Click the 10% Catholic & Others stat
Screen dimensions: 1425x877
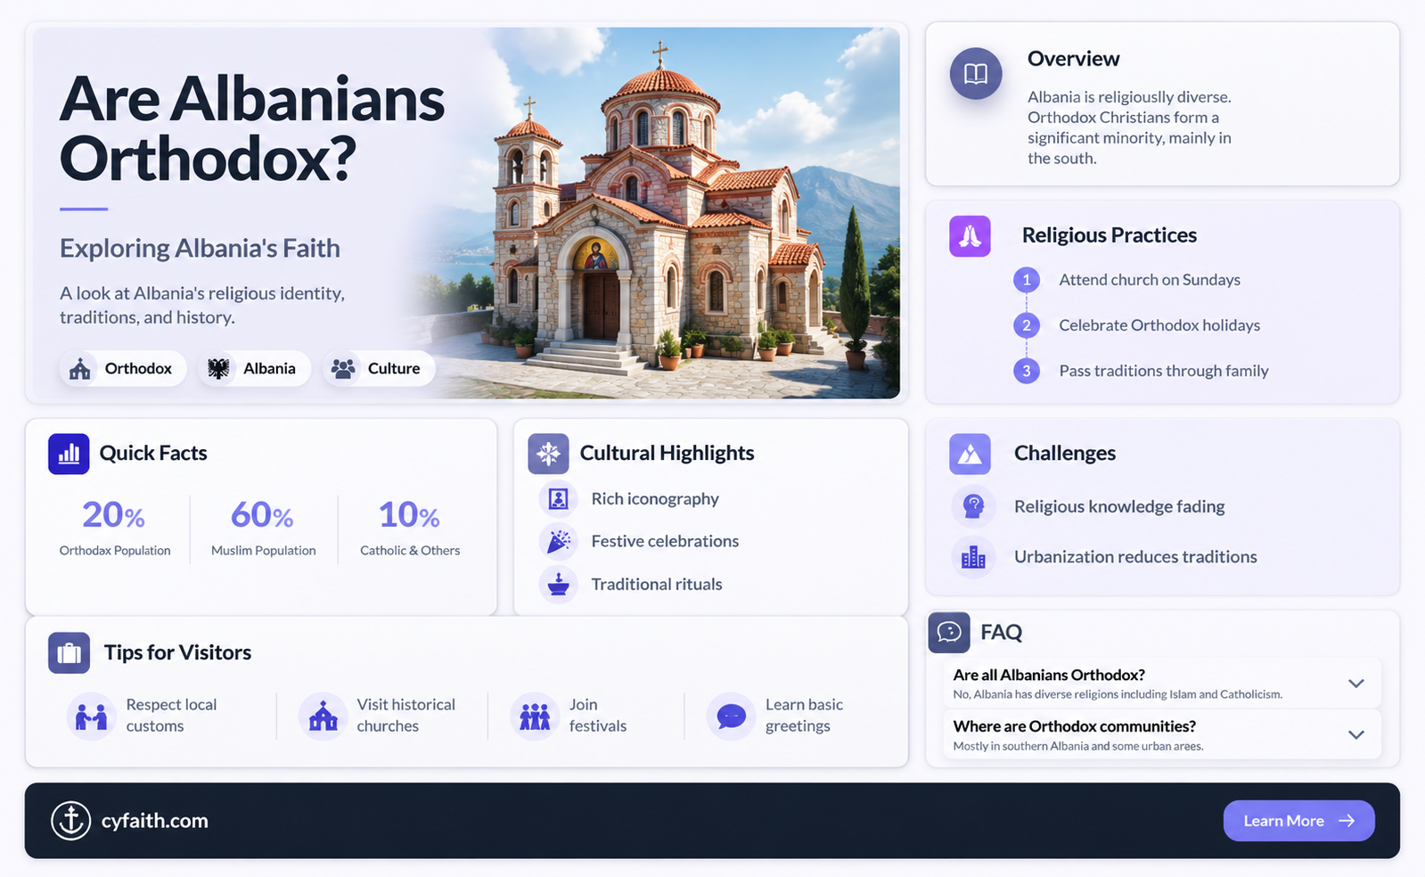[410, 527]
